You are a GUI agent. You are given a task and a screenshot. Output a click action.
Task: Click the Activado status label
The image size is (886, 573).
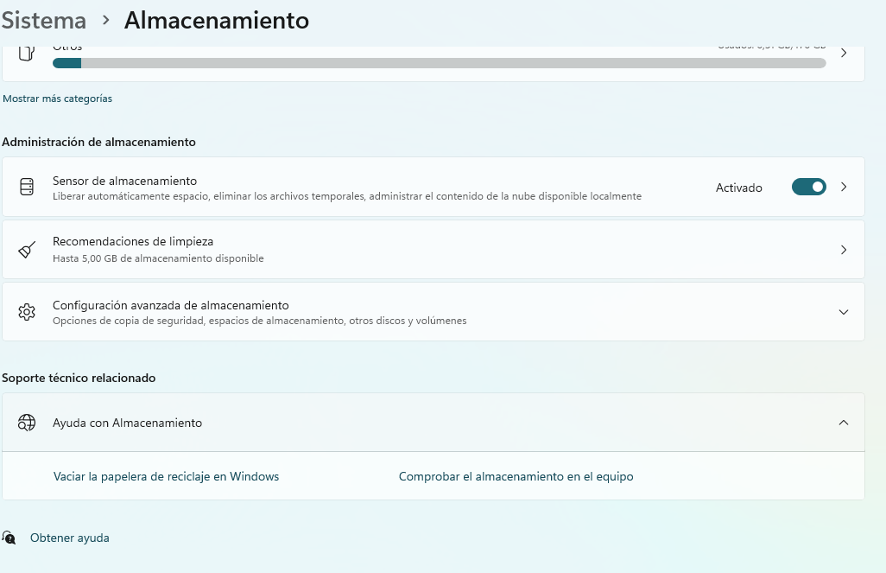pyautogui.click(x=739, y=188)
